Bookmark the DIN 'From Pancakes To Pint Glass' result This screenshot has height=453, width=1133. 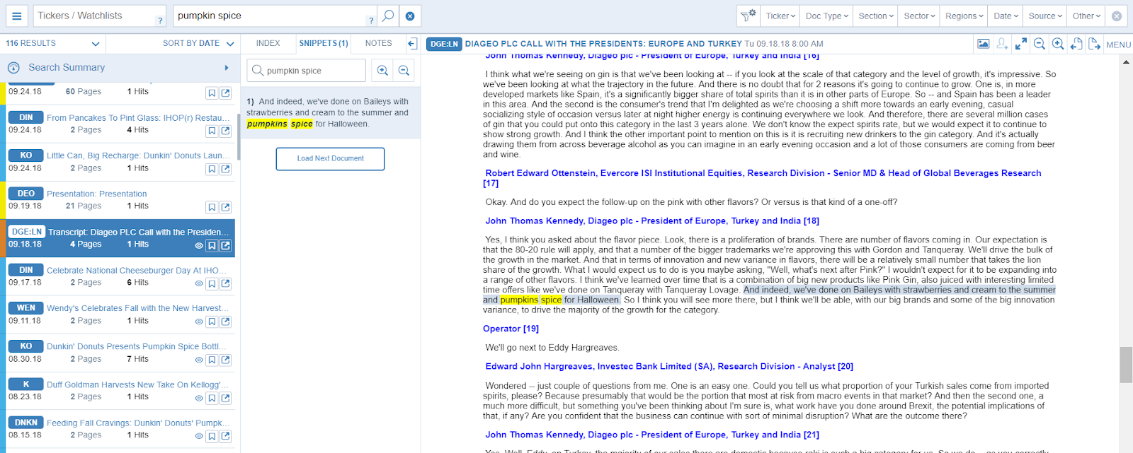pyautogui.click(x=212, y=131)
